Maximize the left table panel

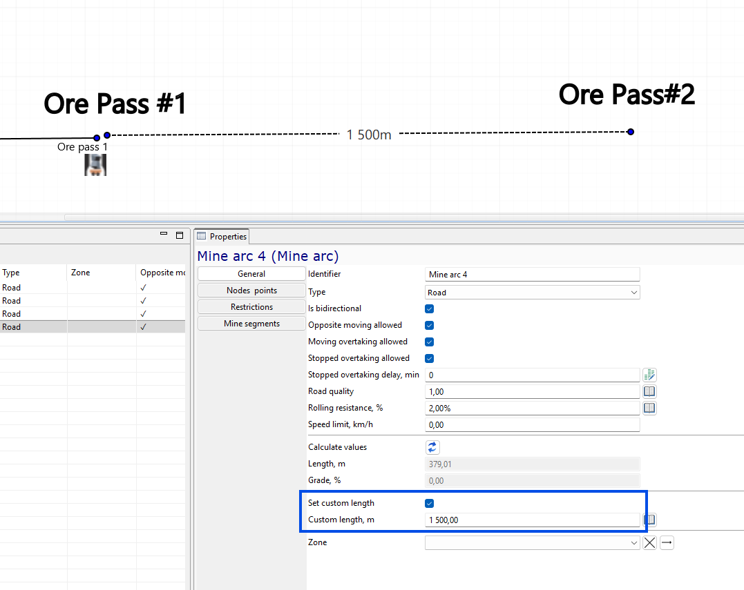[180, 235]
